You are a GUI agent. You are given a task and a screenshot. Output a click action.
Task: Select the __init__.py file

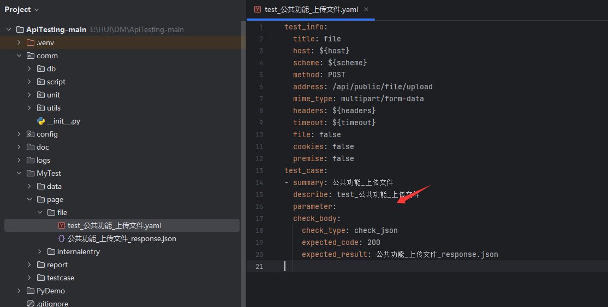point(64,121)
